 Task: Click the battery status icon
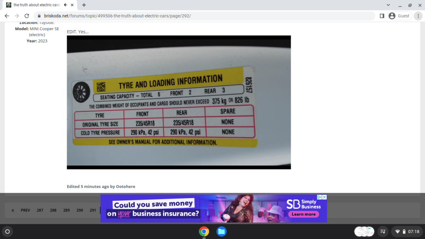(404, 232)
